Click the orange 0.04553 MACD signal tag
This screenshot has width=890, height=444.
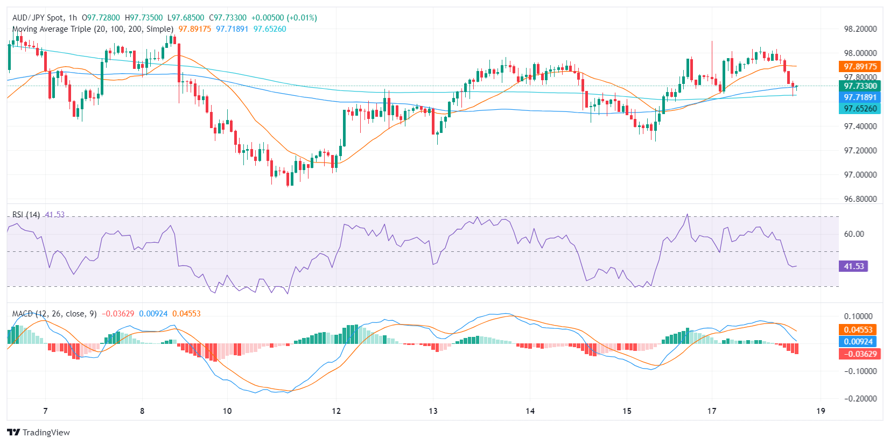point(858,330)
